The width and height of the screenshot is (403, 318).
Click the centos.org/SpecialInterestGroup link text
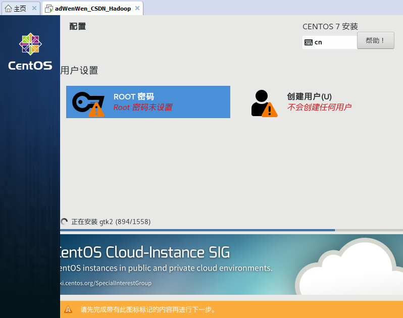click(x=106, y=283)
